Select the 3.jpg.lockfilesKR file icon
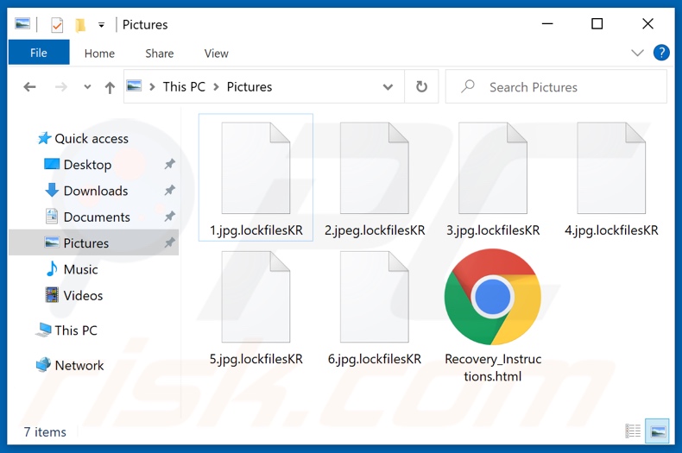This screenshot has height=453, width=682. click(493, 167)
